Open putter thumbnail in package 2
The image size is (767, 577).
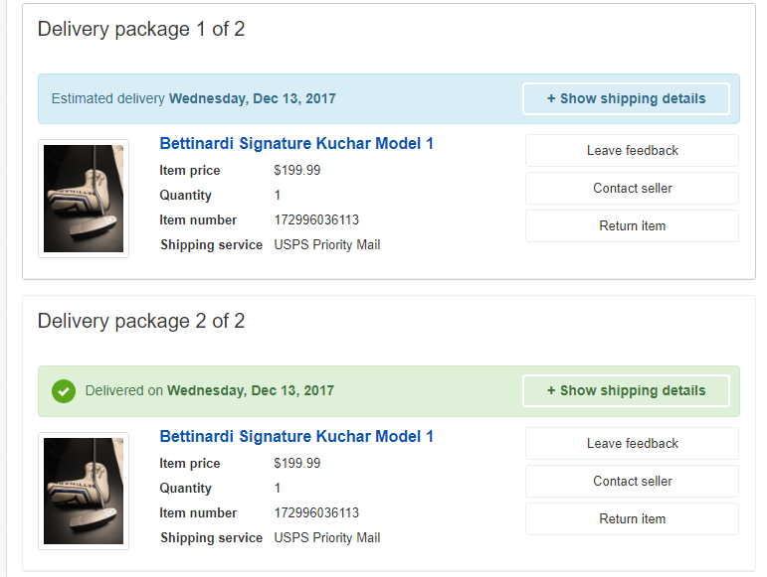[84, 491]
